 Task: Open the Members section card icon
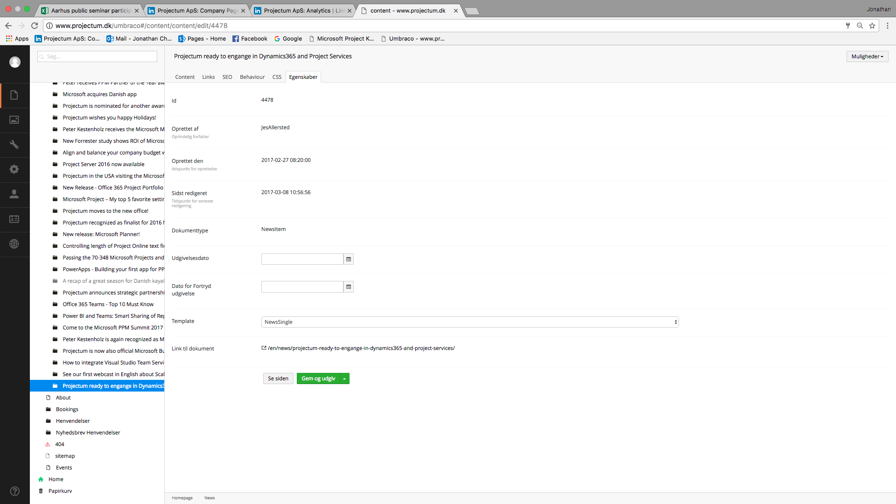14,219
